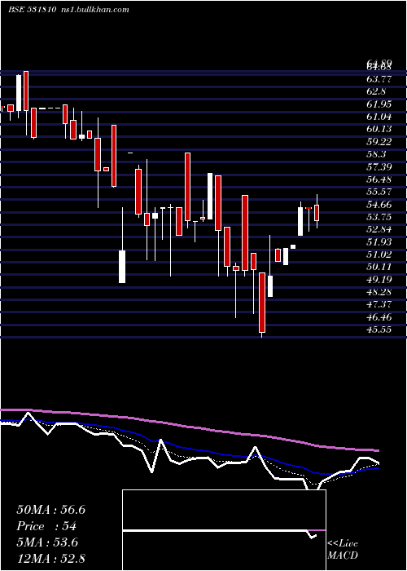Select the 12MA : 52.8 value

click(50, 558)
